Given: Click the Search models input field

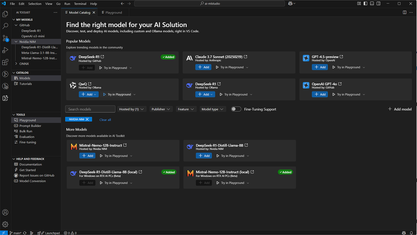Looking at the screenshot, I should point(90,109).
